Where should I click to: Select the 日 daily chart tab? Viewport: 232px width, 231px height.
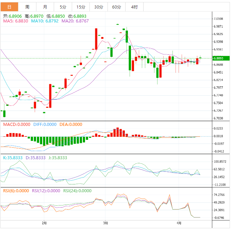9,7
